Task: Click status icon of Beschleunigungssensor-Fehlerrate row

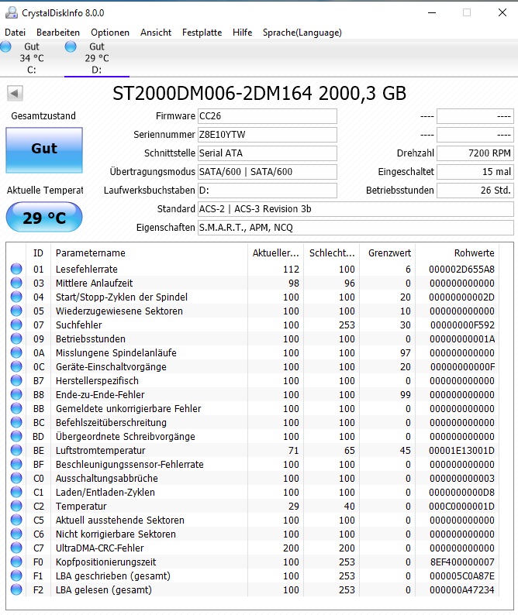Action: 16,464
